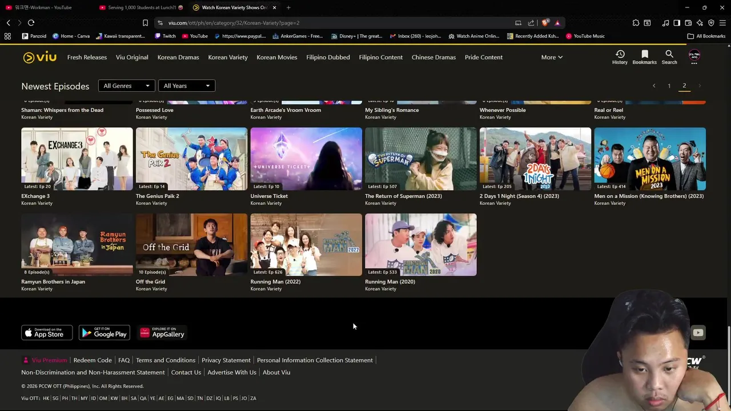Click the site settings icon beside URL
Screen dimensions: 731x411
[160, 23]
